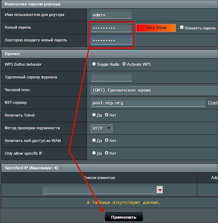Click the client list IP input field
Viewport: 218px width, 223px height.
[x=99, y=190]
